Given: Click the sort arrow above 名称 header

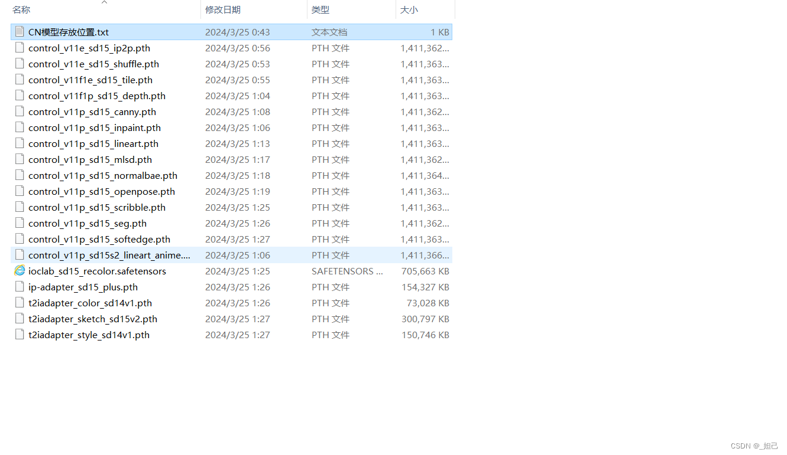Looking at the screenshot, I should (105, 2).
